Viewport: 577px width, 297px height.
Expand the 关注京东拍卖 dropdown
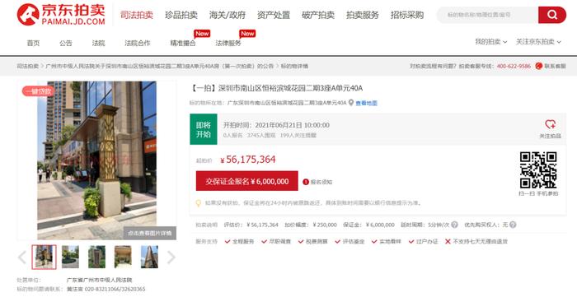coord(538,42)
